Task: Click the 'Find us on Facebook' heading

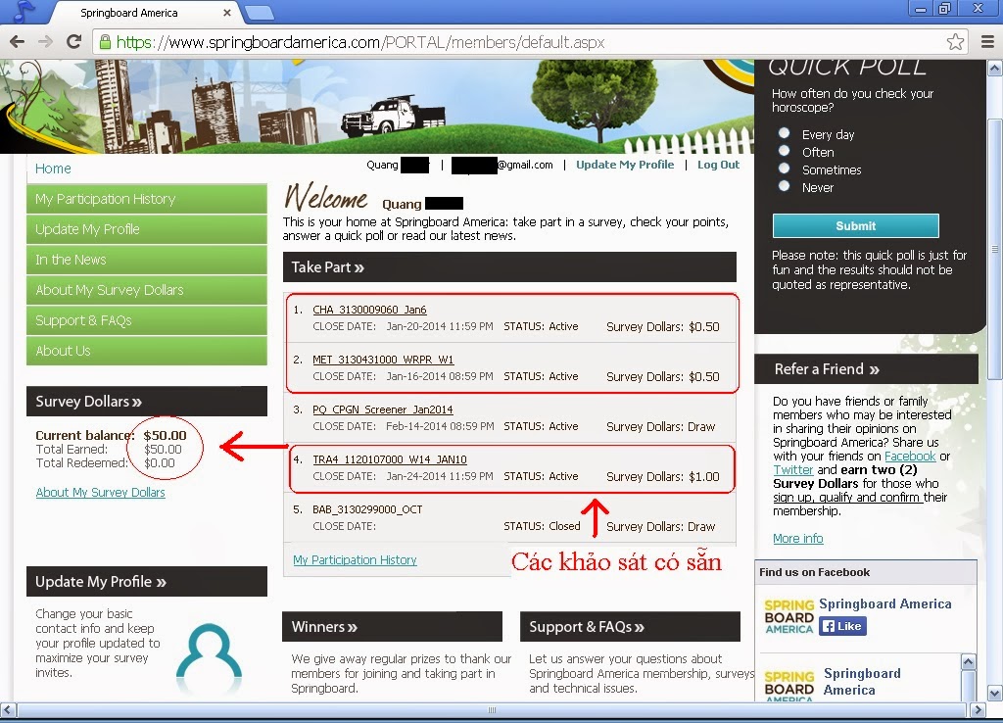Action: click(x=814, y=572)
